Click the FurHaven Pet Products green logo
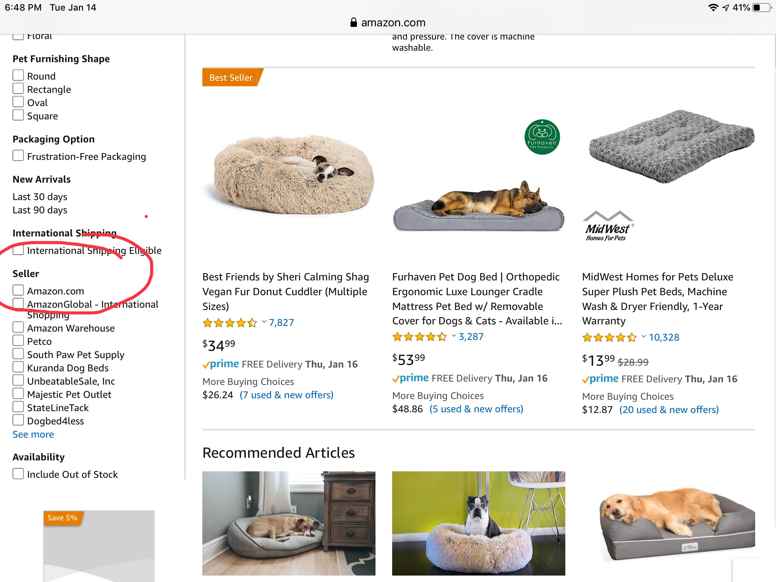Screen dimensions: 776x582 click(542, 137)
